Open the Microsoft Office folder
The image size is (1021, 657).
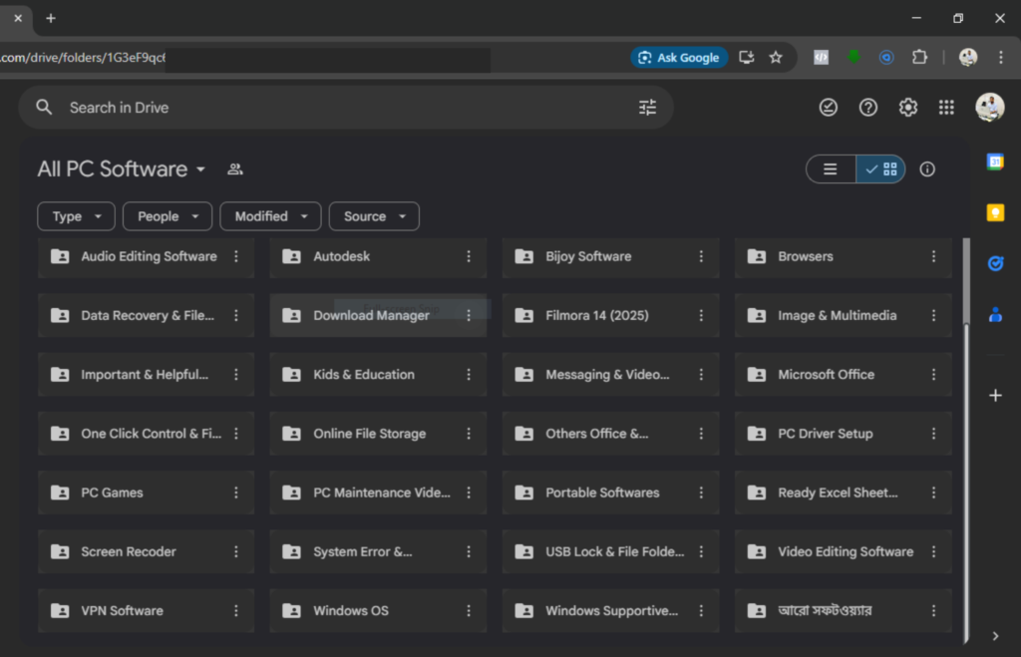coord(826,375)
